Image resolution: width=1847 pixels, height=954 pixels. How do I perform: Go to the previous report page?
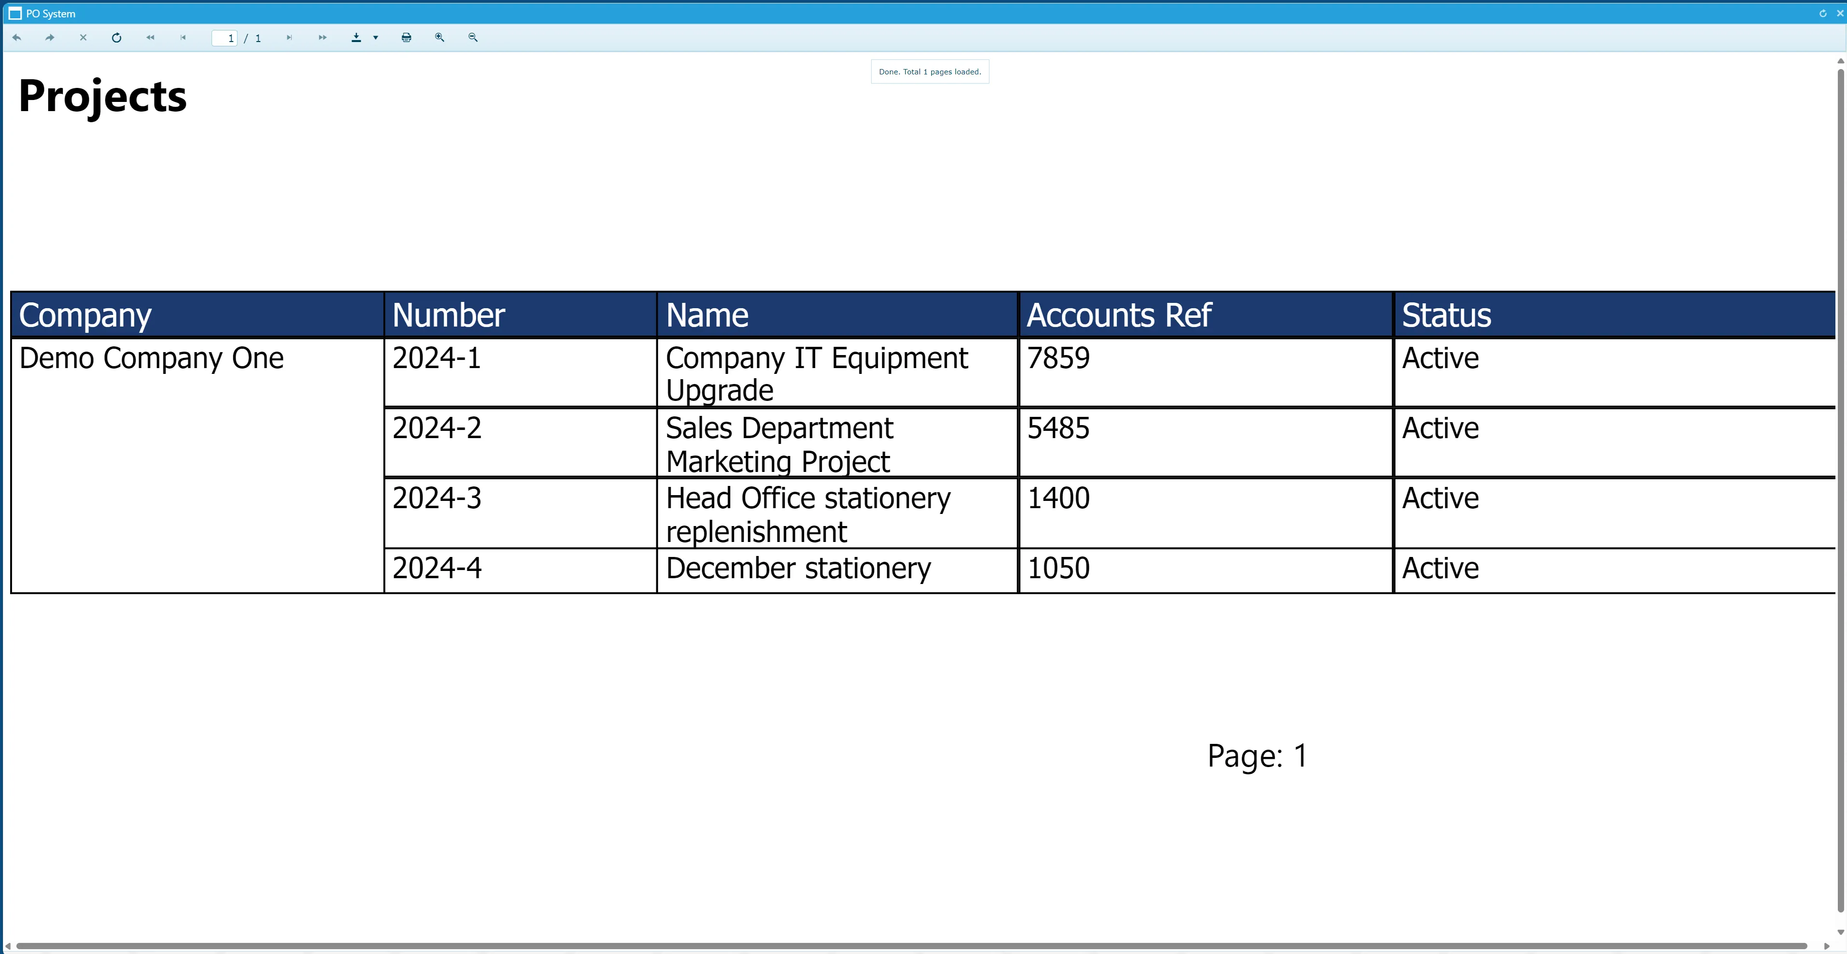[183, 37]
